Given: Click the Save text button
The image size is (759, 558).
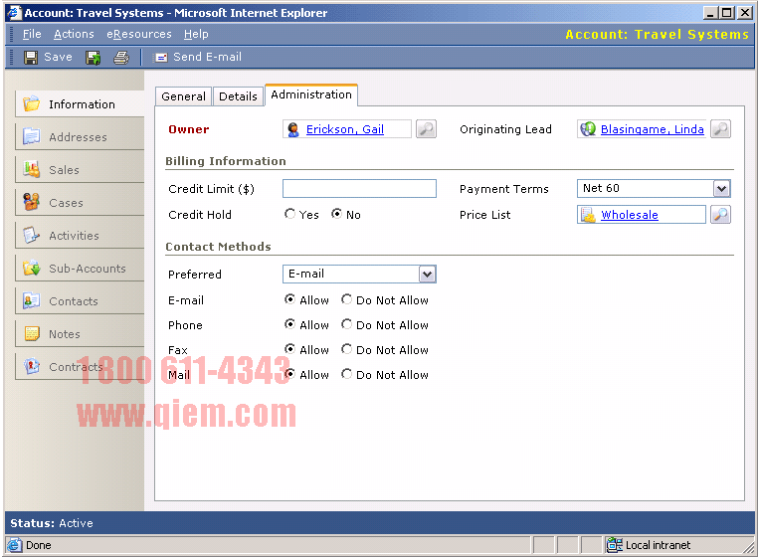Looking at the screenshot, I should click(x=58, y=57).
